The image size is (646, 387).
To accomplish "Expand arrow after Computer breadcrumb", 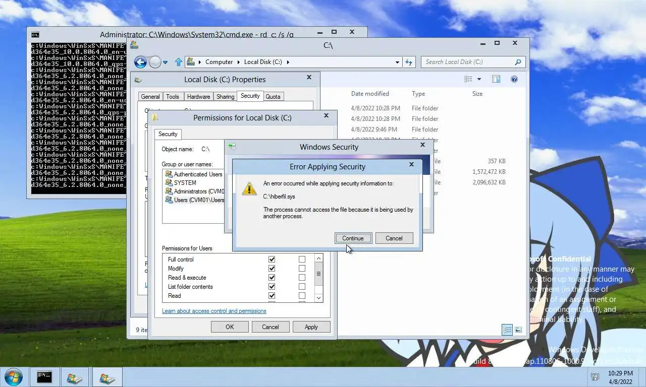I will pyautogui.click(x=239, y=62).
